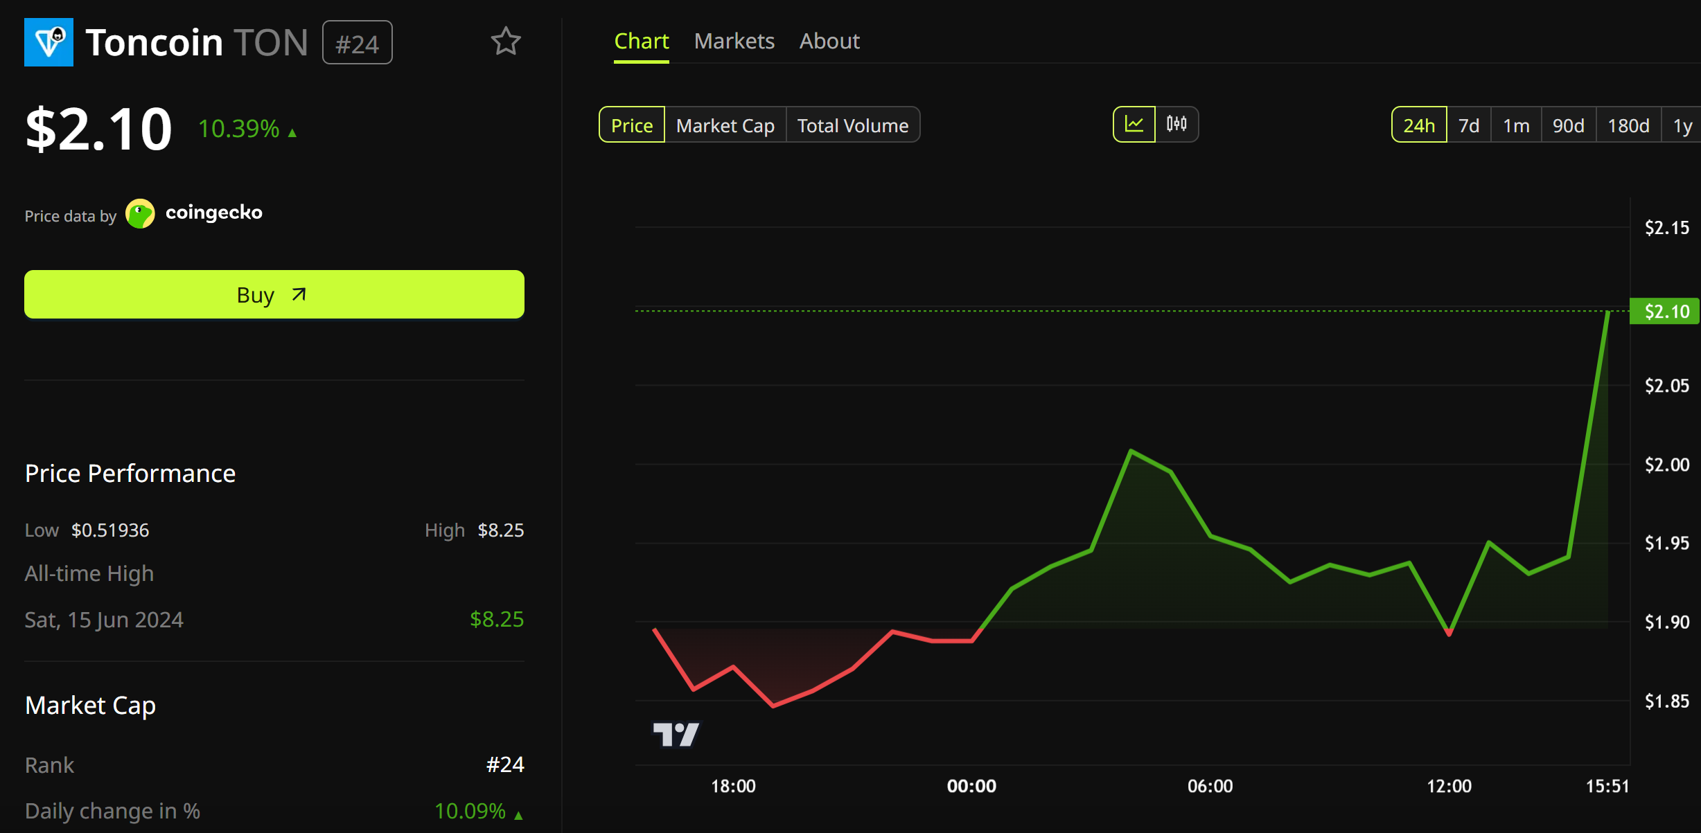Click the $2.10 current price axis label
This screenshot has height=833, width=1701.
point(1666,312)
